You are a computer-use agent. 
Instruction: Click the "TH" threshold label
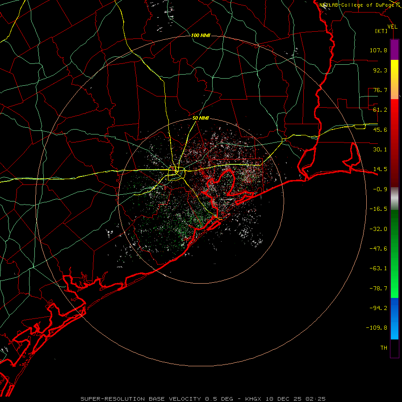tap(384, 348)
